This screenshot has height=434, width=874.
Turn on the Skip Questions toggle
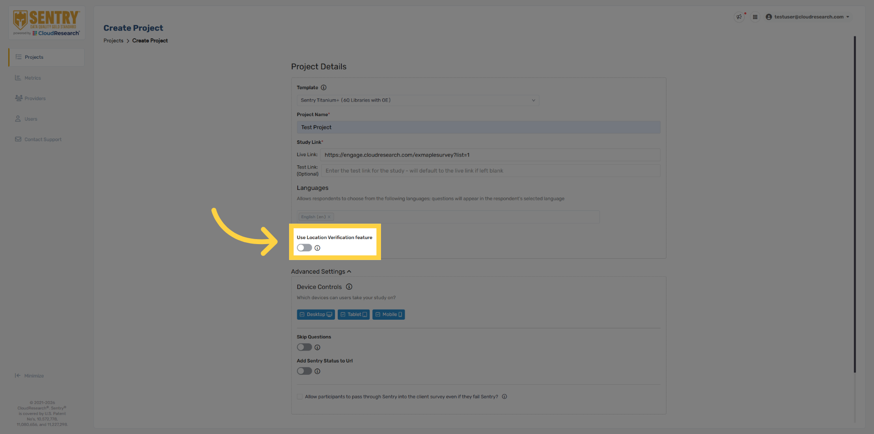pyautogui.click(x=304, y=347)
